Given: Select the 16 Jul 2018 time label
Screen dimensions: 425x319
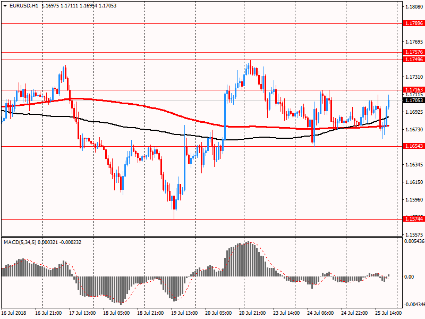Looking at the screenshot, I should pos(14,313).
